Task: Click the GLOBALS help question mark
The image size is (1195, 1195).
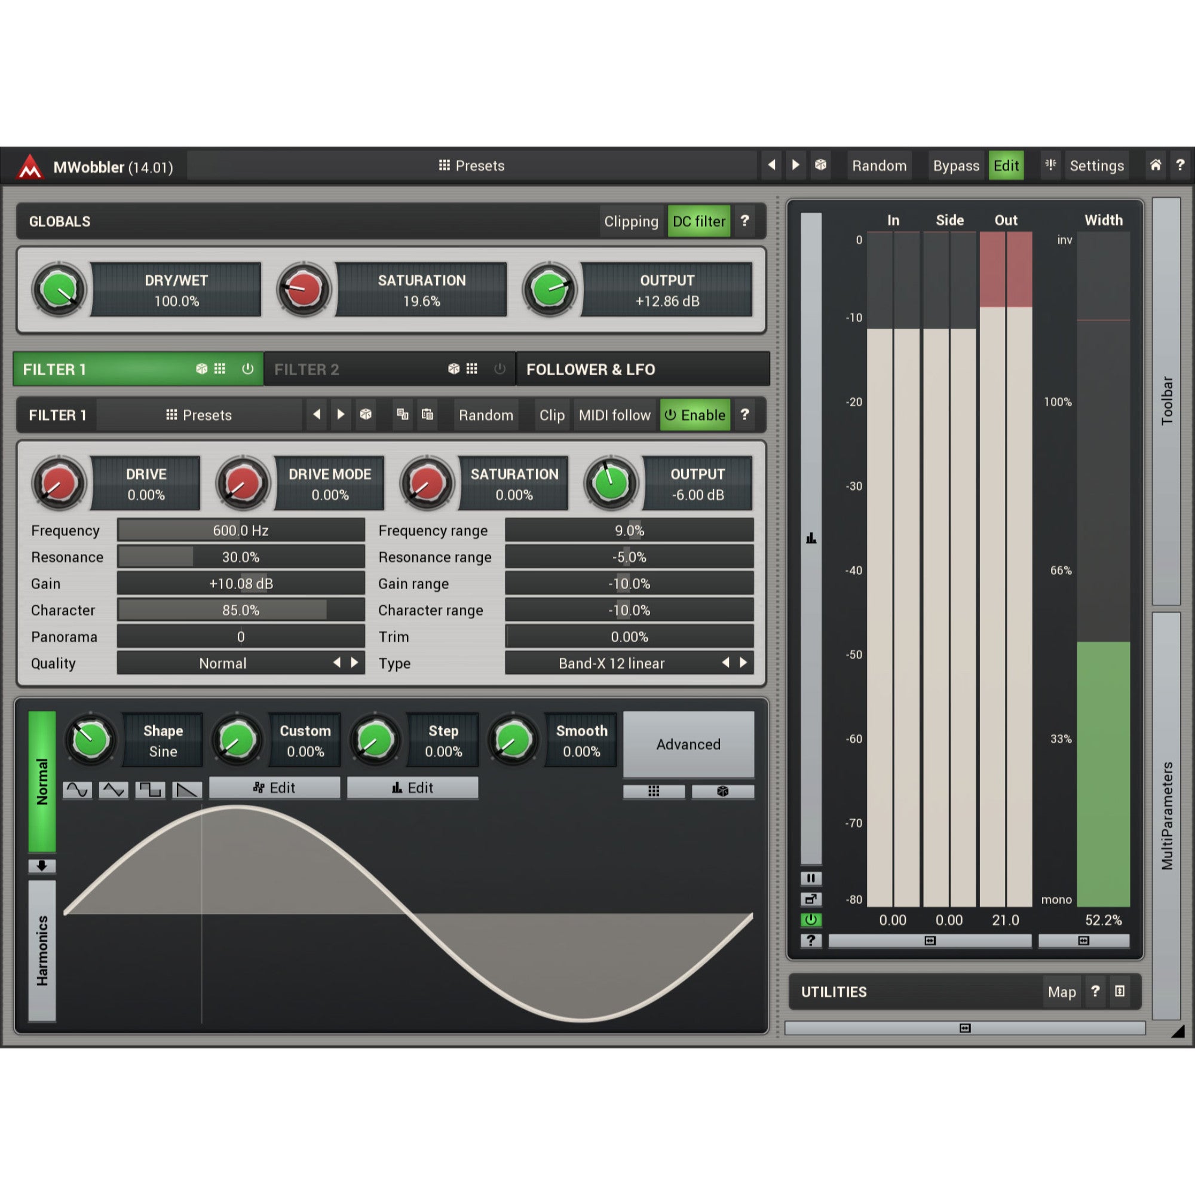Action: 744,221
